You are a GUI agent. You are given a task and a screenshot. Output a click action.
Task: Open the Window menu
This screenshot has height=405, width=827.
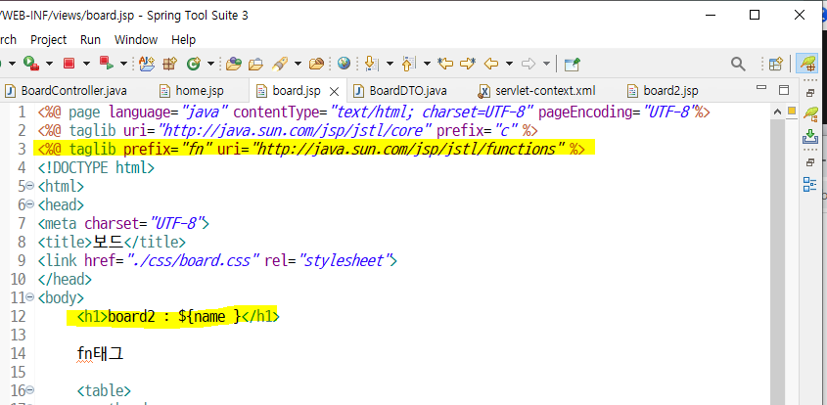[135, 39]
